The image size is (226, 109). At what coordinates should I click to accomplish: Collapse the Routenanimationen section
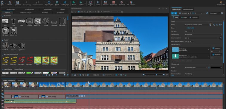pos(3,55)
